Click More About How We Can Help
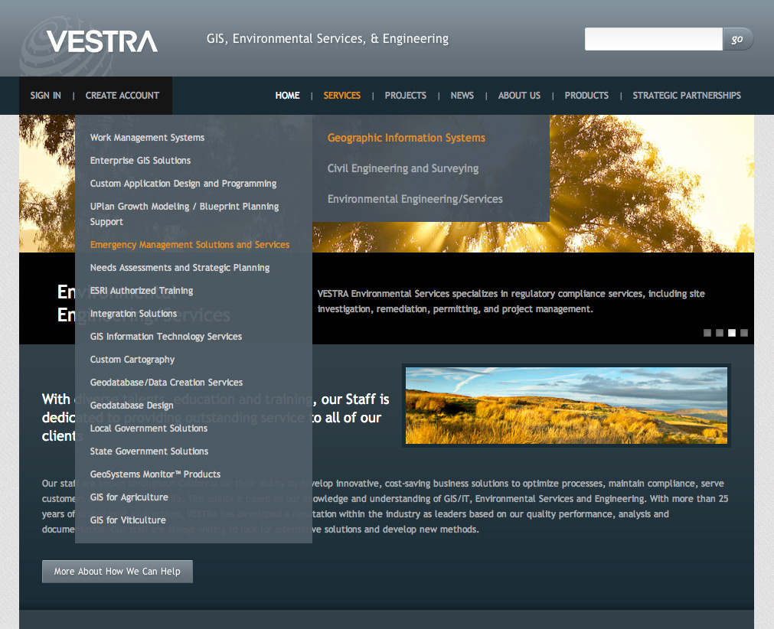The width and height of the screenshot is (774, 629). click(x=117, y=572)
